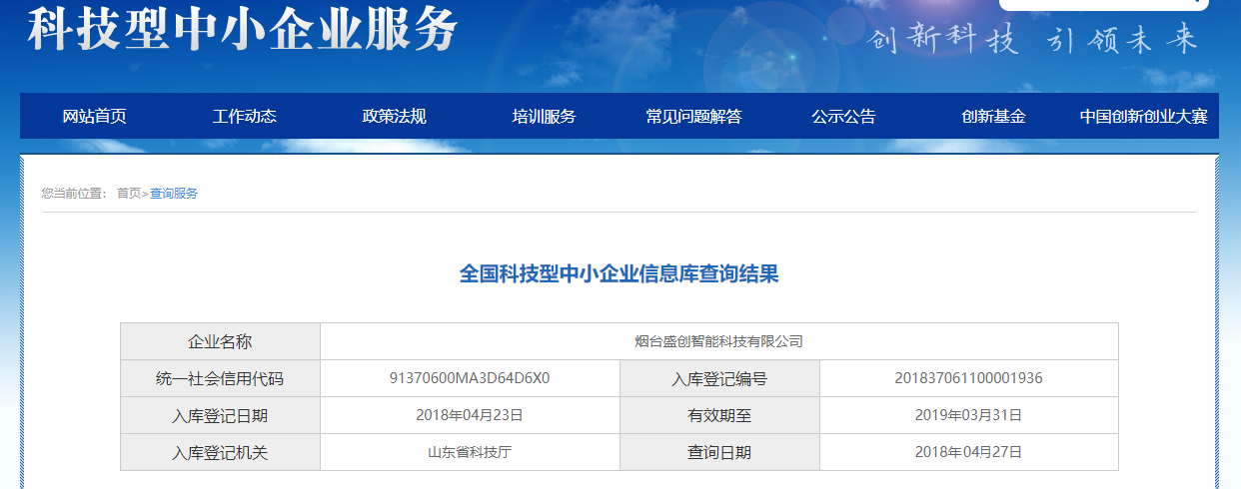Select 政策法规 in the navigation bar

pyautogui.click(x=394, y=117)
